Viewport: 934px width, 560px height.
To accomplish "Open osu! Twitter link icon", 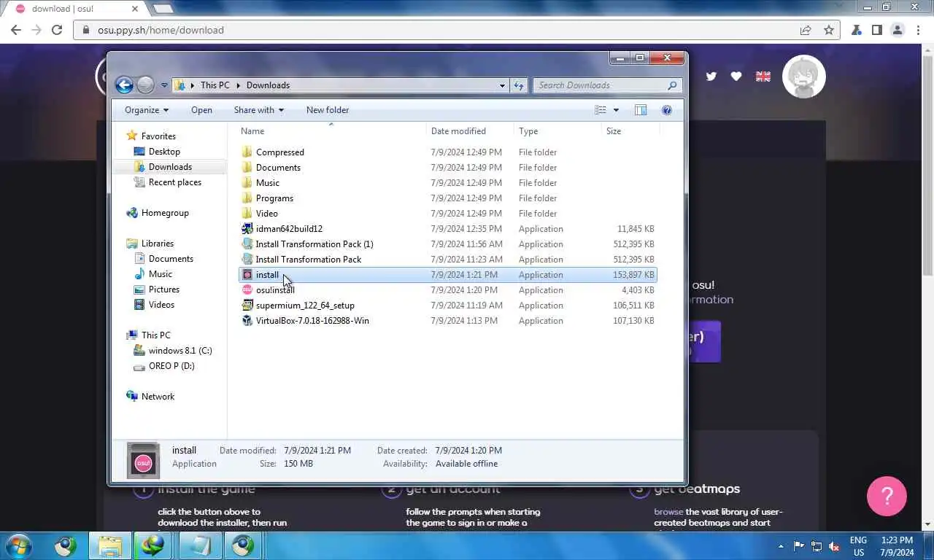I will pos(711,77).
